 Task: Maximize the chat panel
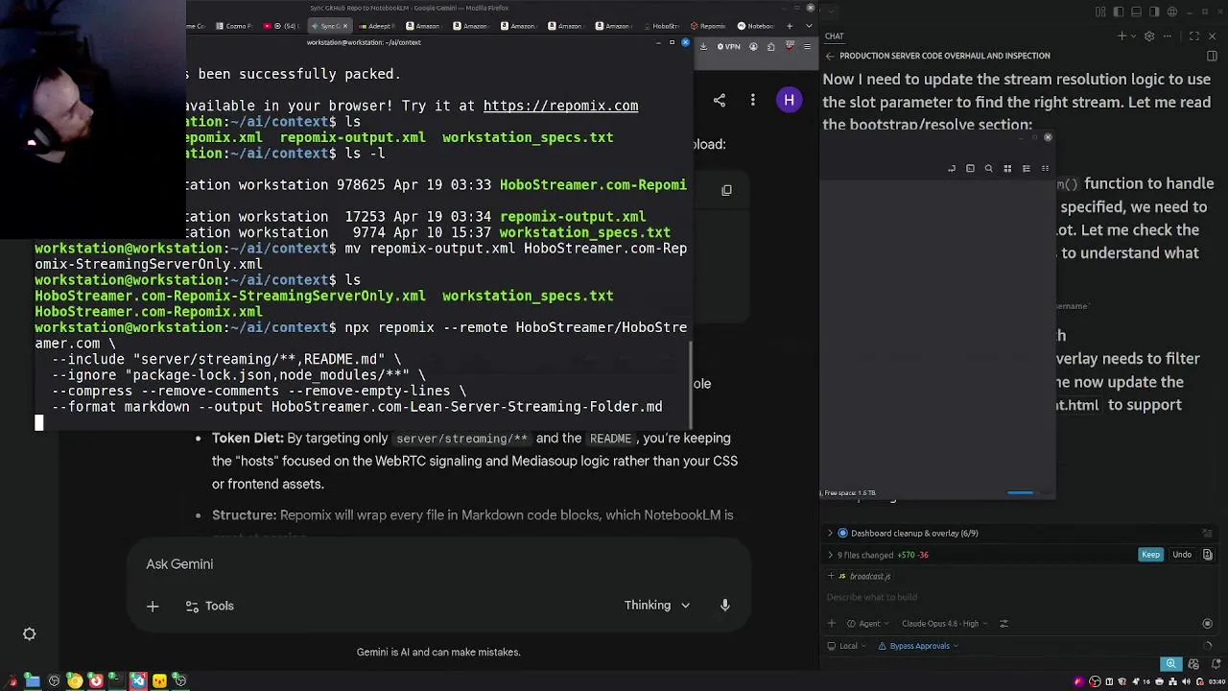(1194, 36)
